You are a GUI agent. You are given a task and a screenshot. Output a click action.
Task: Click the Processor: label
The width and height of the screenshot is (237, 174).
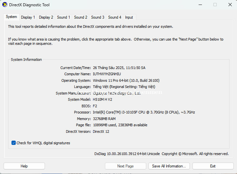(82, 112)
